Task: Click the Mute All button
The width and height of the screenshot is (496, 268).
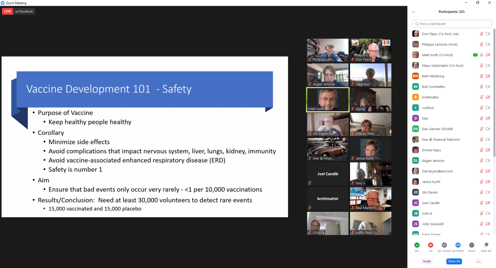Action: 454,261
